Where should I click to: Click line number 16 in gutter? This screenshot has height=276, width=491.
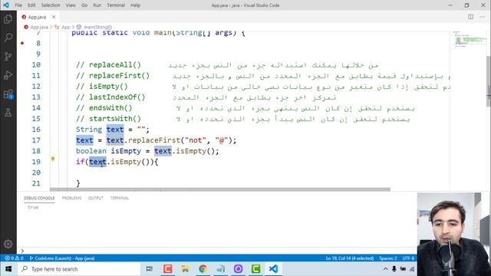point(36,130)
